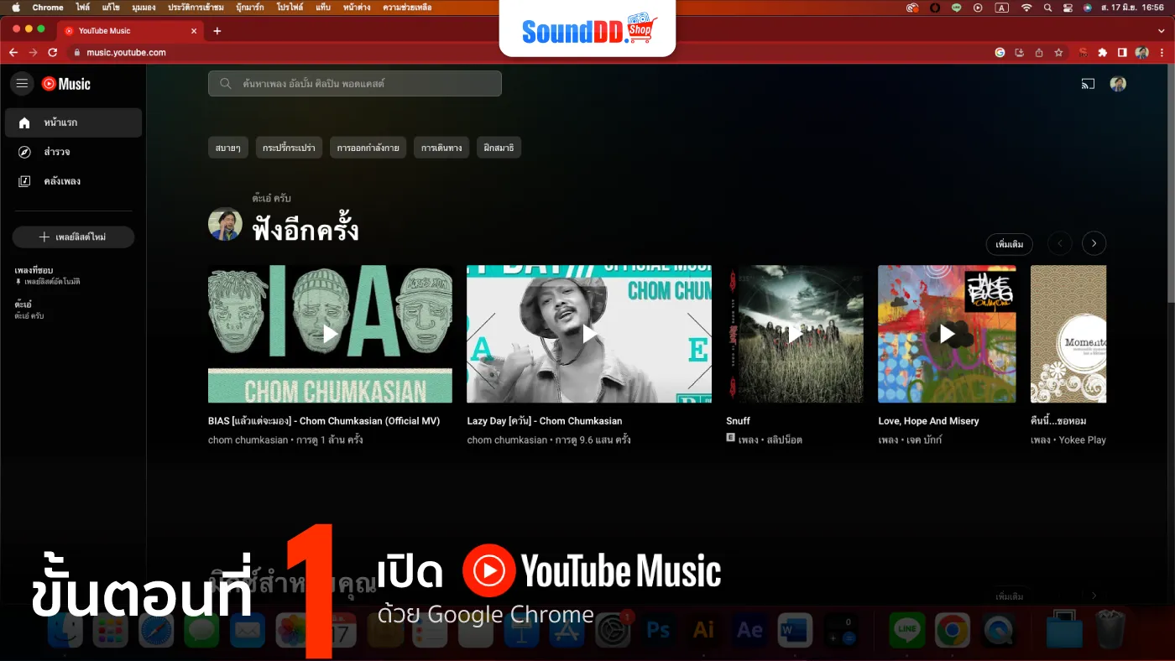Click เพิ่มเติม beside ฟังอีกครั้ง
Image resolution: width=1175 pixels, height=661 pixels.
(x=1009, y=244)
